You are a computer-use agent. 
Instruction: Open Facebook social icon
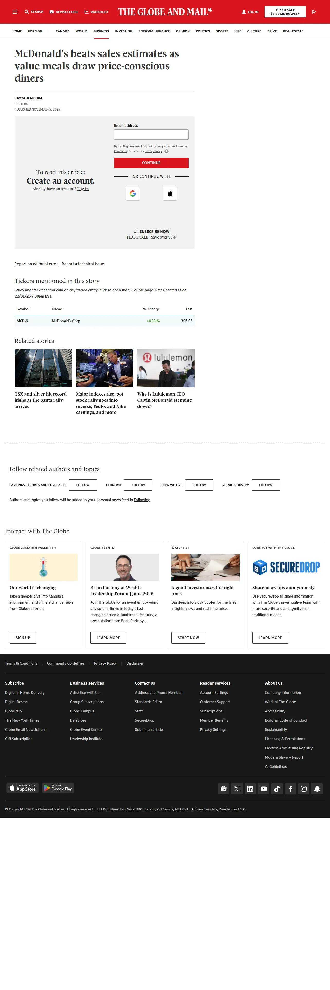290,789
